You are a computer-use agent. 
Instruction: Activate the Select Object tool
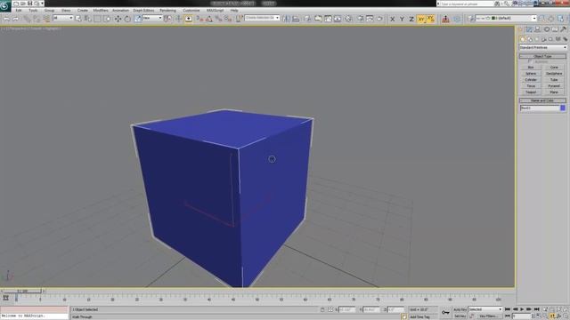78,19
